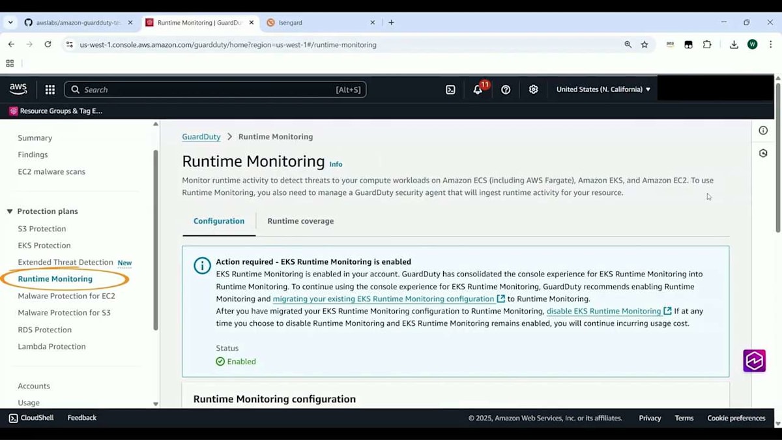Screen dimensions: 782x440
Task: Open the hexagon tutorials panel icon
Action: tap(763, 153)
